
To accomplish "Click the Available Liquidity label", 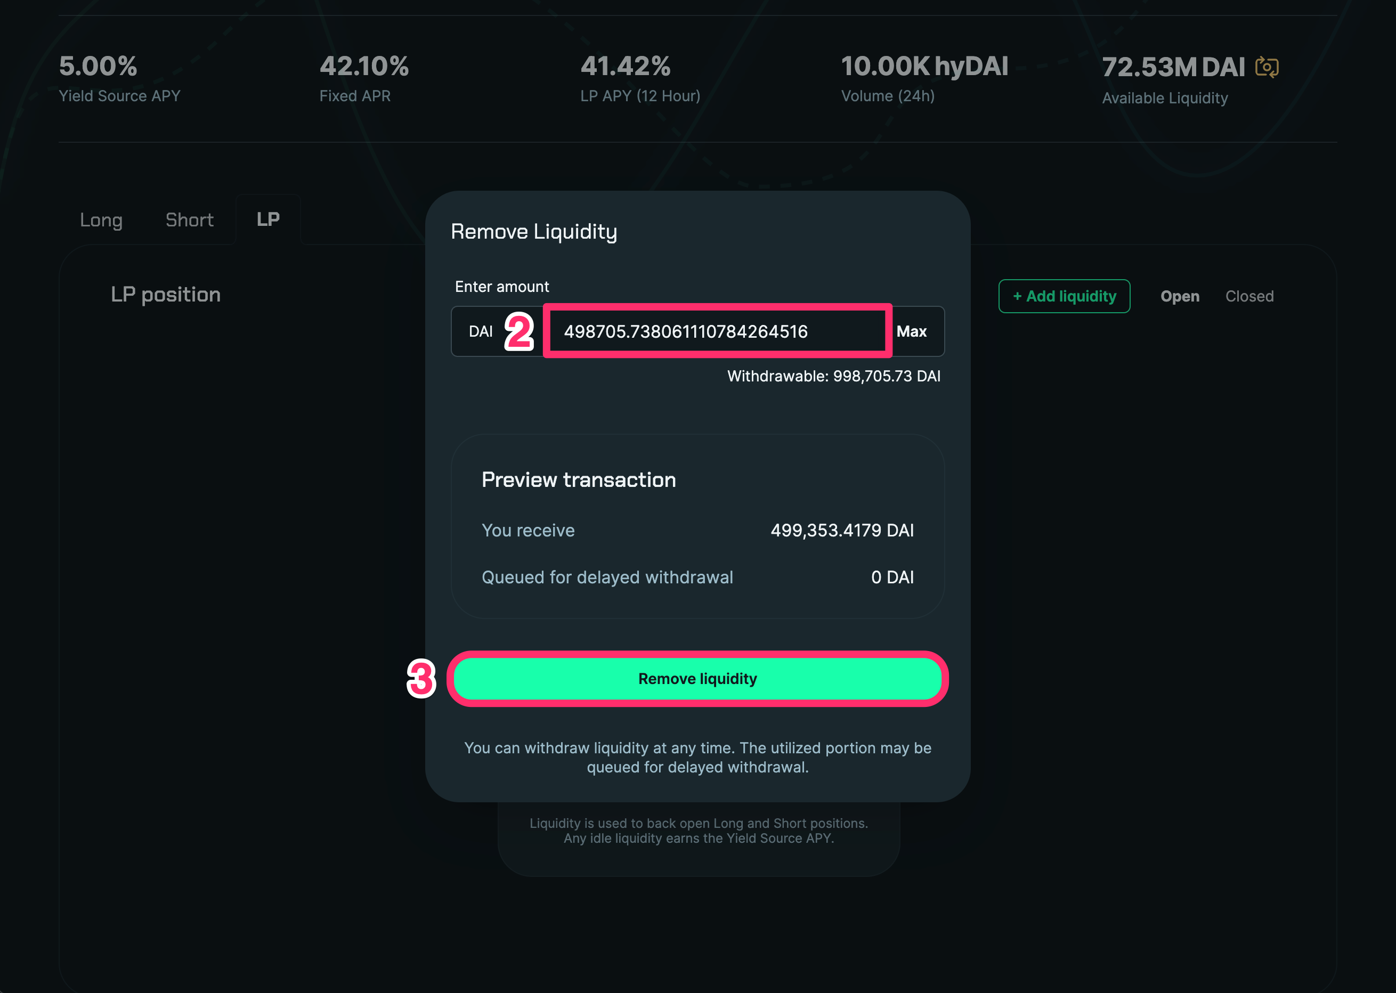I will 1164,99.
